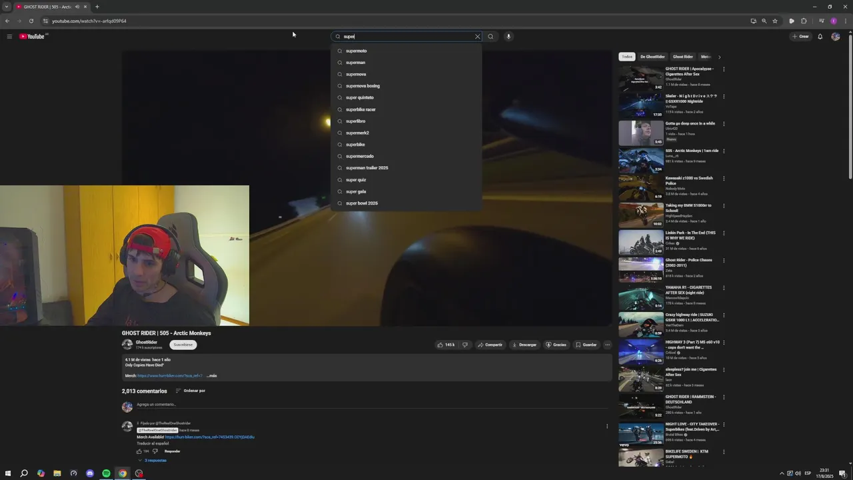Choose the 'super gala' suggestion

coord(407,191)
